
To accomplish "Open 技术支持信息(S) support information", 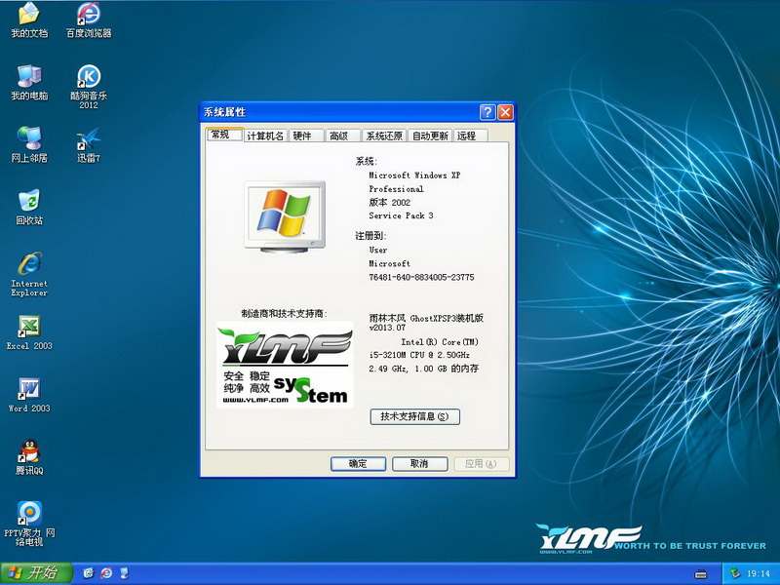I will (415, 417).
